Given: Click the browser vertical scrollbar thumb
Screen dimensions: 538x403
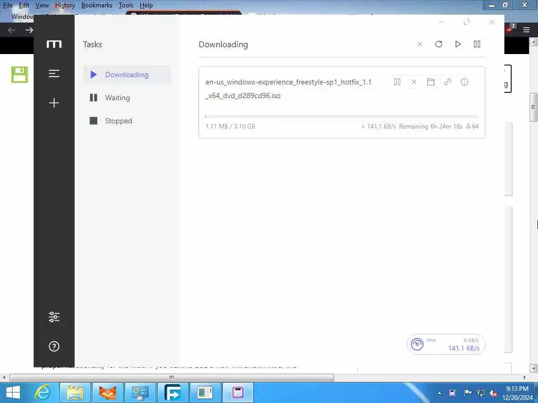Looking at the screenshot, I should pos(533,107).
